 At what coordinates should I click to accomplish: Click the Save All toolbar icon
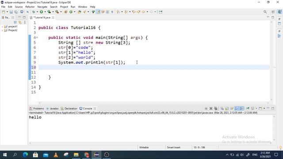pyautogui.click(x=16, y=12)
